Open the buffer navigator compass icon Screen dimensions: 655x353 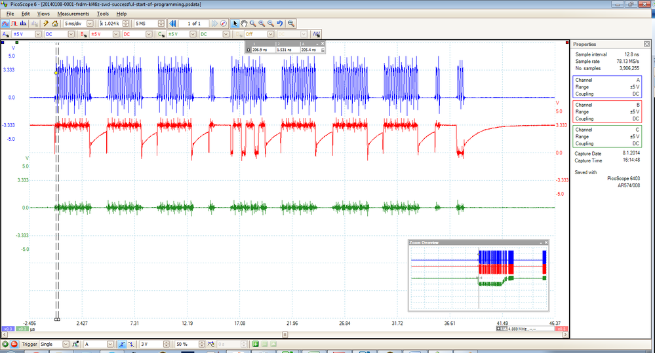[224, 24]
